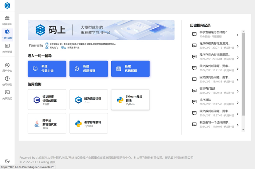The width and height of the screenshot is (255, 169).
Task: Open history record 排序算法
Action: click(215, 102)
